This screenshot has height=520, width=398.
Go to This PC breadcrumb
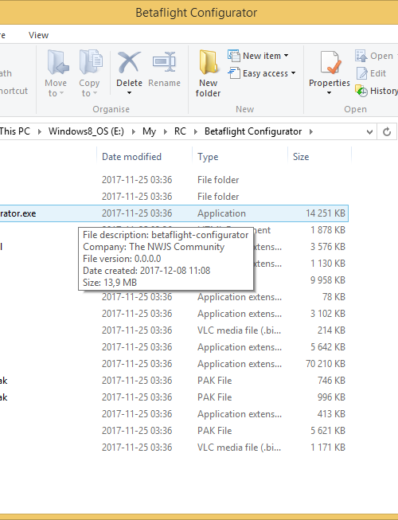15,131
